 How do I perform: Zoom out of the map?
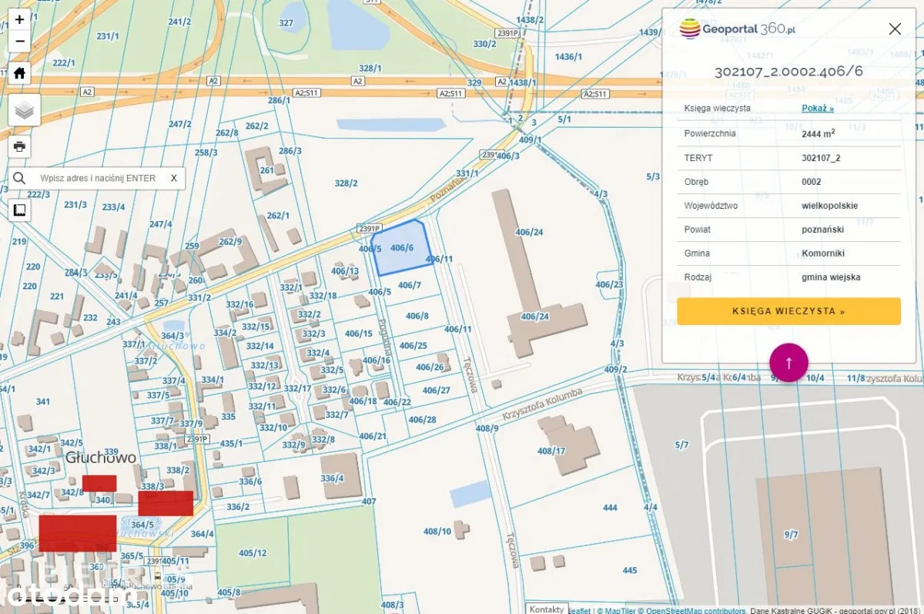coord(19,42)
